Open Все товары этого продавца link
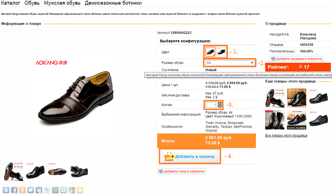This screenshot has width=332, height=195. [286, 135]
